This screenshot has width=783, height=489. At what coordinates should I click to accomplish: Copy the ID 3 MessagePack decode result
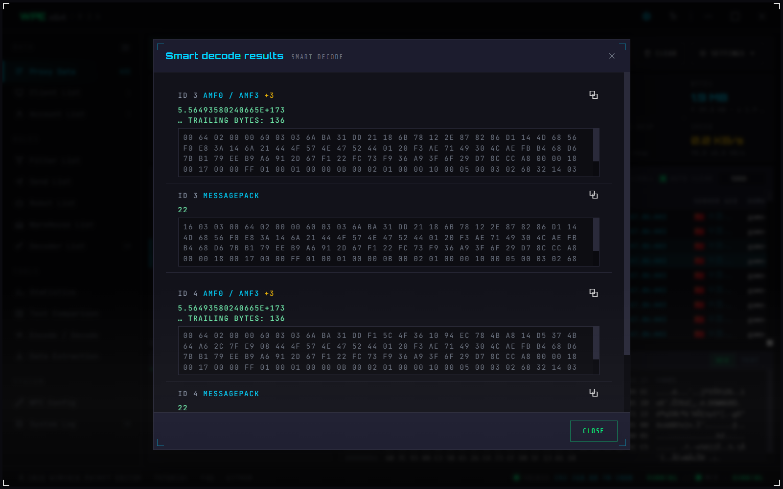click(593, 195)
